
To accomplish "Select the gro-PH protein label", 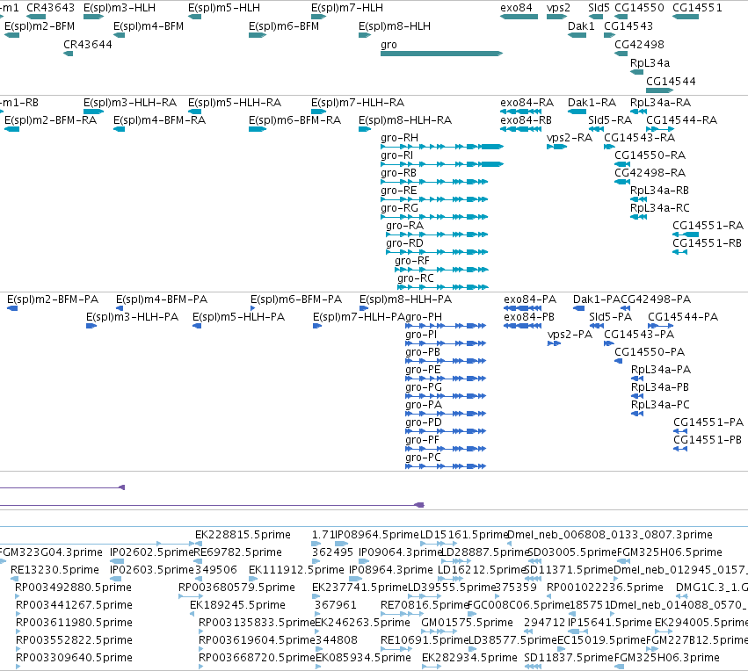I will pos(424,317).
